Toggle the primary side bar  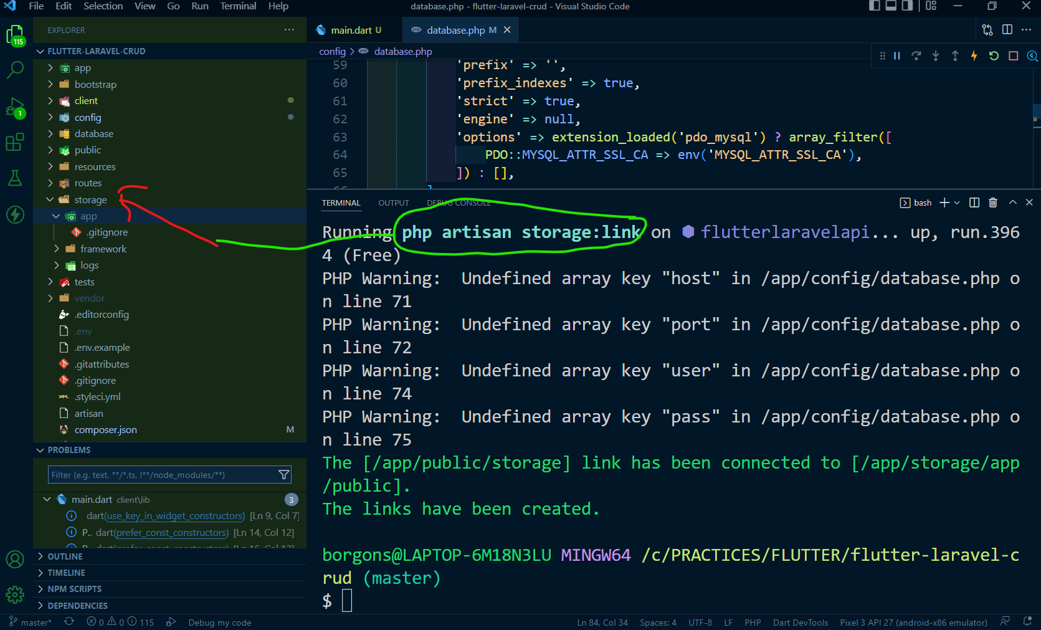coord(875,6)
